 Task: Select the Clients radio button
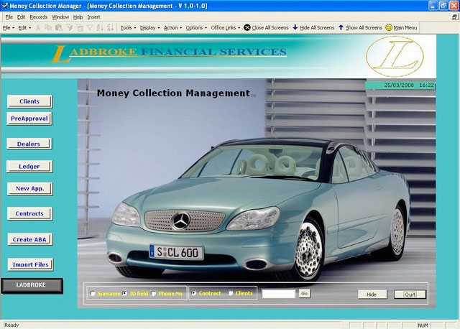pyautogui.click(x=231, y=293)
